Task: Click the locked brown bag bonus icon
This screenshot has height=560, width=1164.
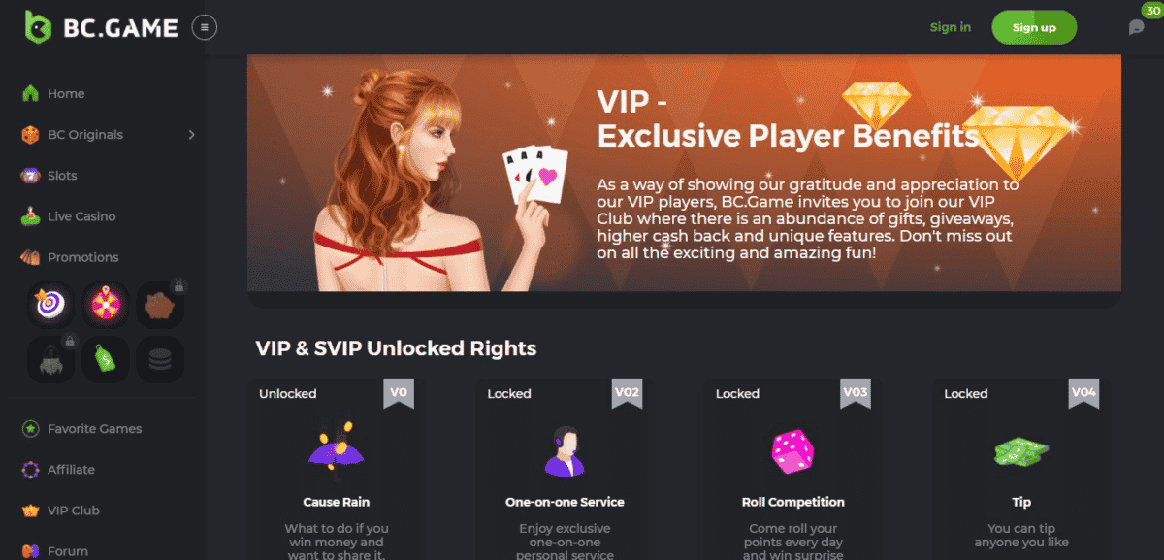Action: (x=160, y=304)
